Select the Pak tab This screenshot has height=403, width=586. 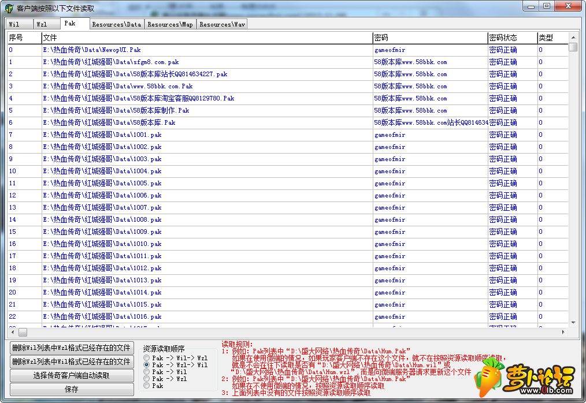(x=75, y=23)
